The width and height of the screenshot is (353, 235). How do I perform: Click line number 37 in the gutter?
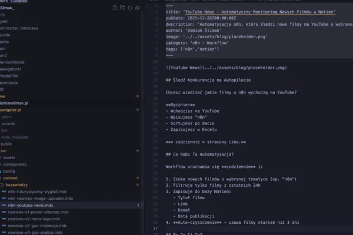coord(155,229)
